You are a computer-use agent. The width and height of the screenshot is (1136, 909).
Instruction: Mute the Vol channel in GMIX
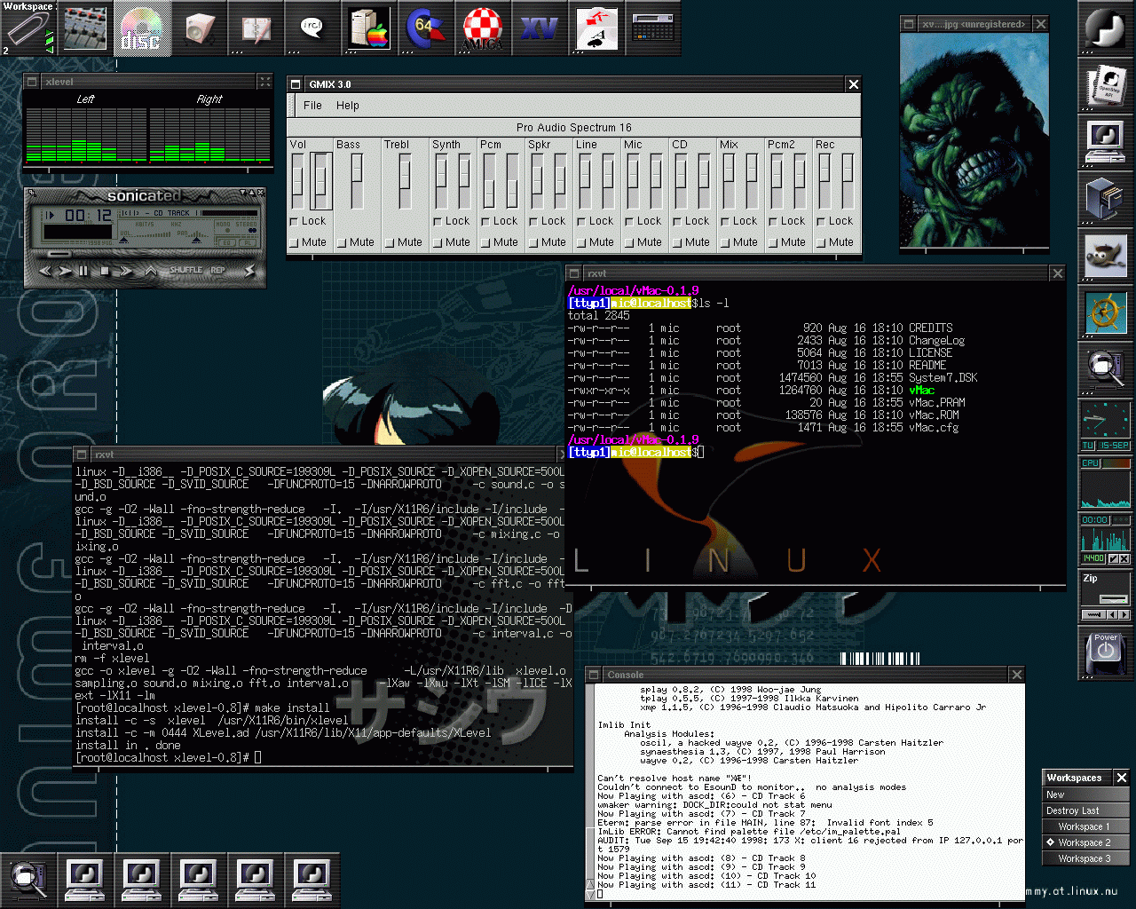click(x=295, y=242)
